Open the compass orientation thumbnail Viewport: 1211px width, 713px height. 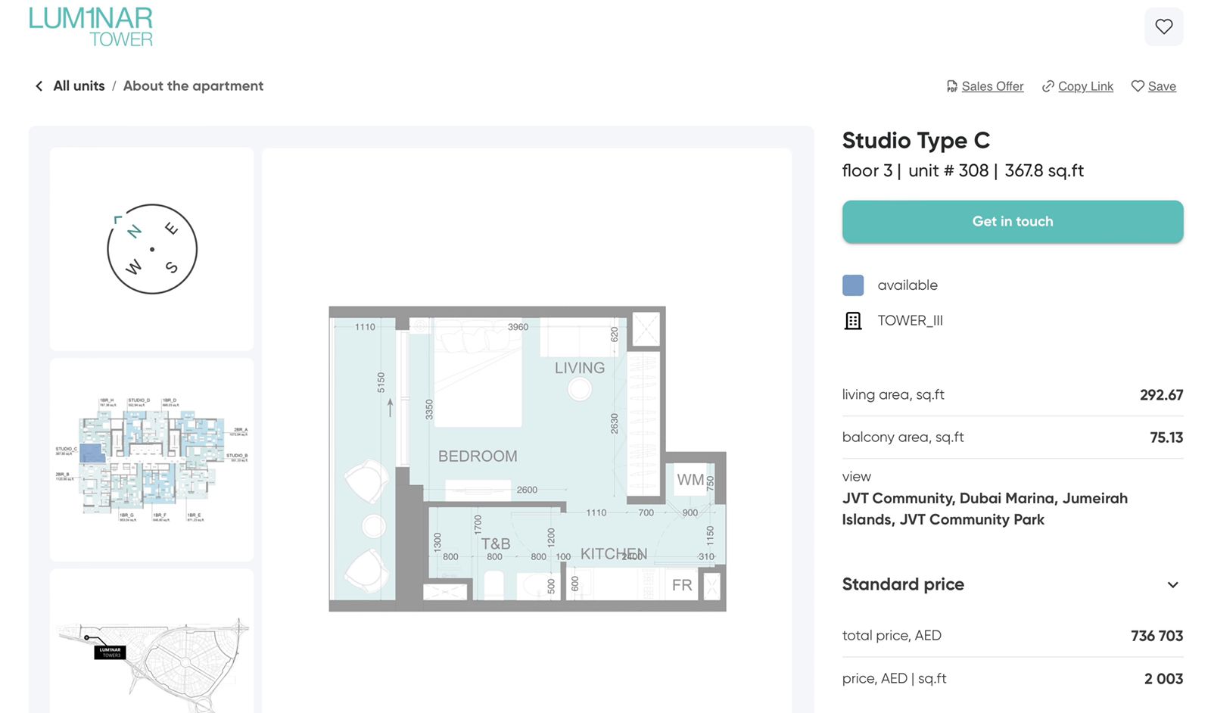click(x=151, y=249)
